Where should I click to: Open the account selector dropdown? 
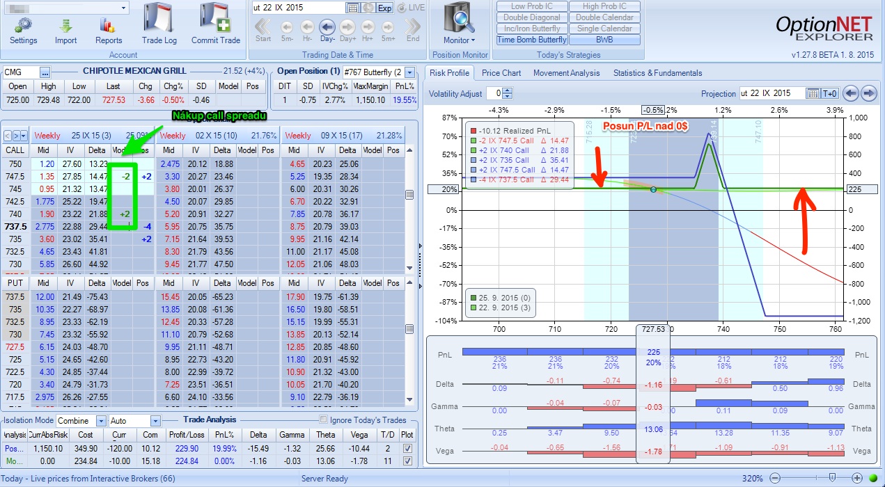(x=124, y=8)
